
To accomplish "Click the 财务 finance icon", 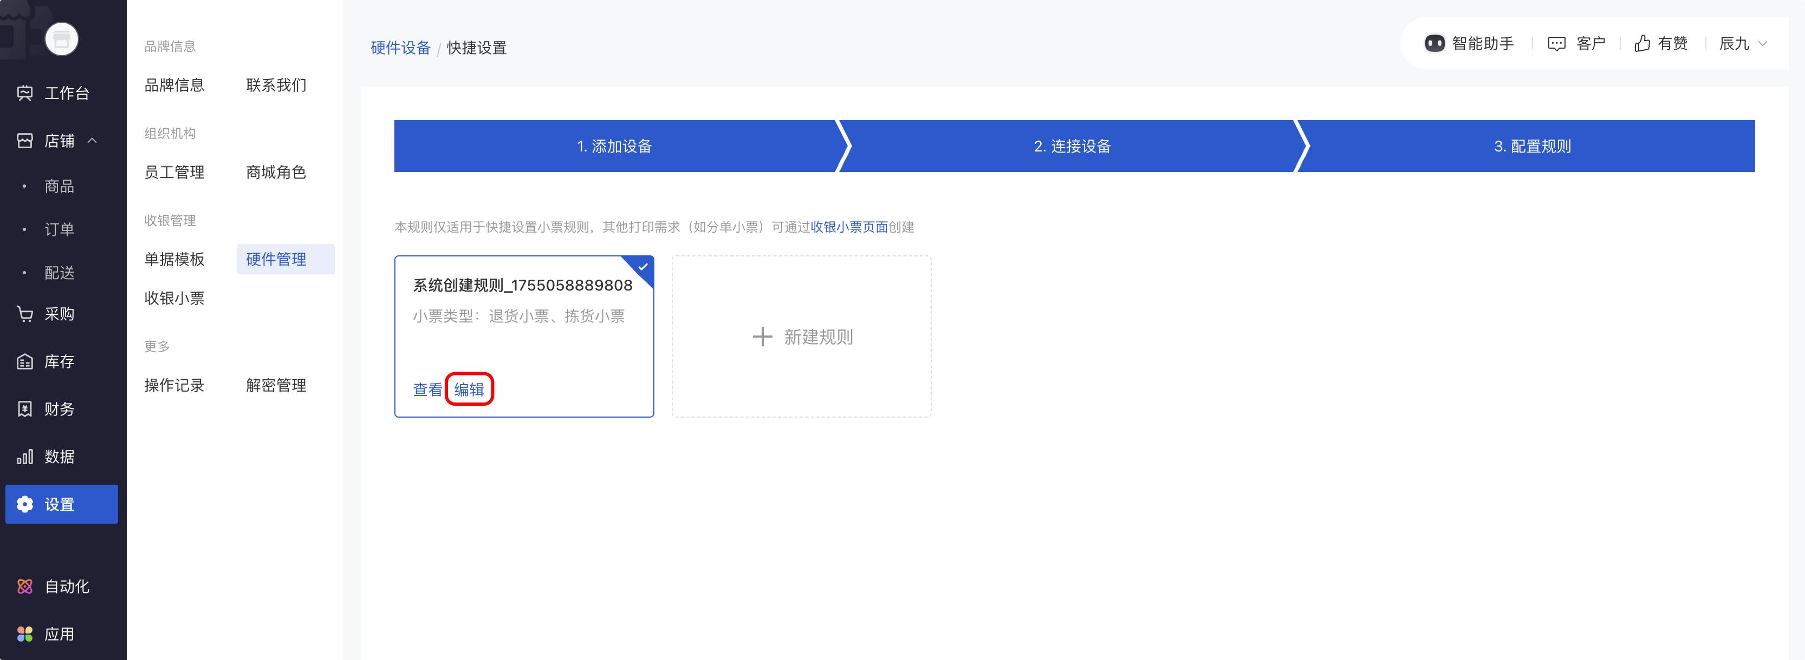I will [x=24, y=410].
